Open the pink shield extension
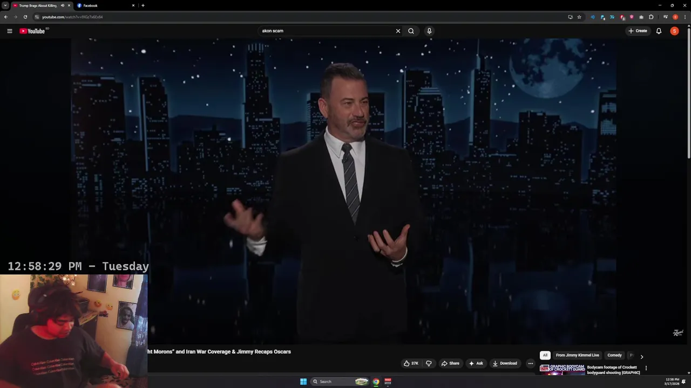This screenshot has width=691, height=388. tap(632, 17)
